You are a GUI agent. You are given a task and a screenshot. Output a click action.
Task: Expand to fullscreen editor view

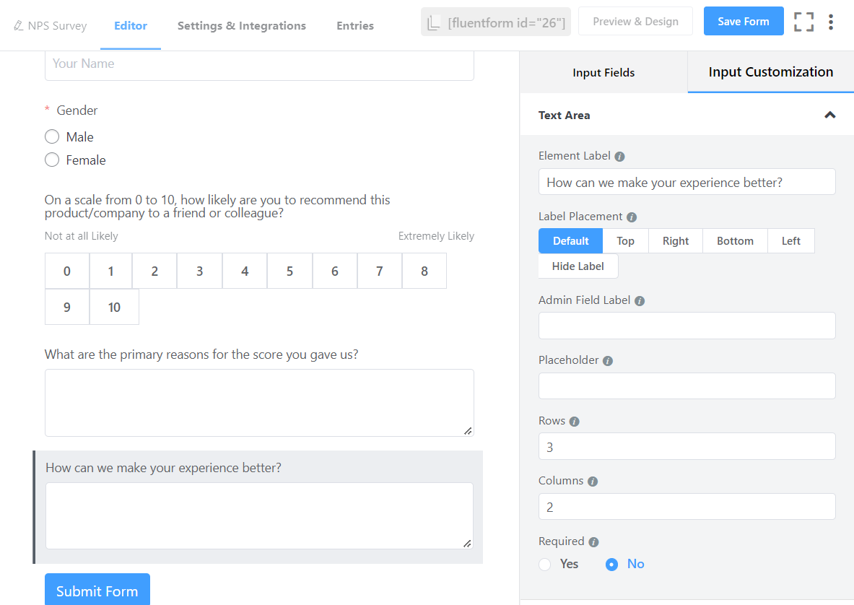click(x=803, y=22)
